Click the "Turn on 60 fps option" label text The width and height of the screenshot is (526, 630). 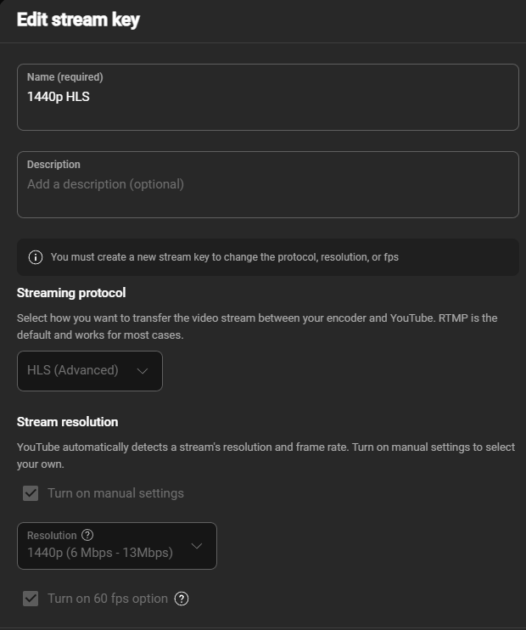pyautogui.click(x=108, y=599)
